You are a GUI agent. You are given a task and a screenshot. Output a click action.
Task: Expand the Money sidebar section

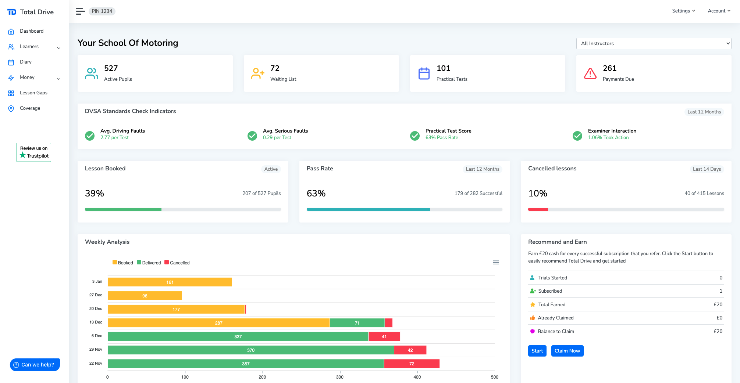click(x=59, y=78)
